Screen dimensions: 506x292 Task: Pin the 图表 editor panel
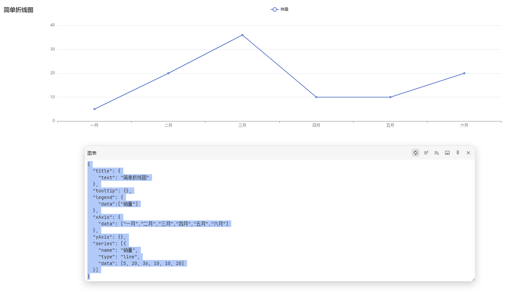[x=458, y=153]
